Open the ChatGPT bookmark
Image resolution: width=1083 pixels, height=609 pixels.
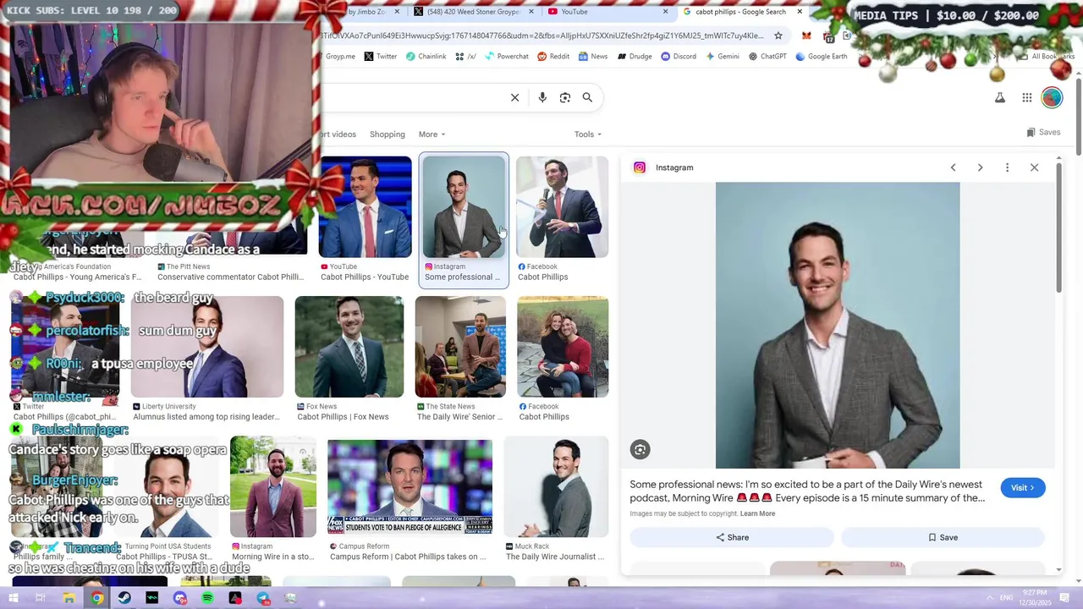click(x=767, y=57)
